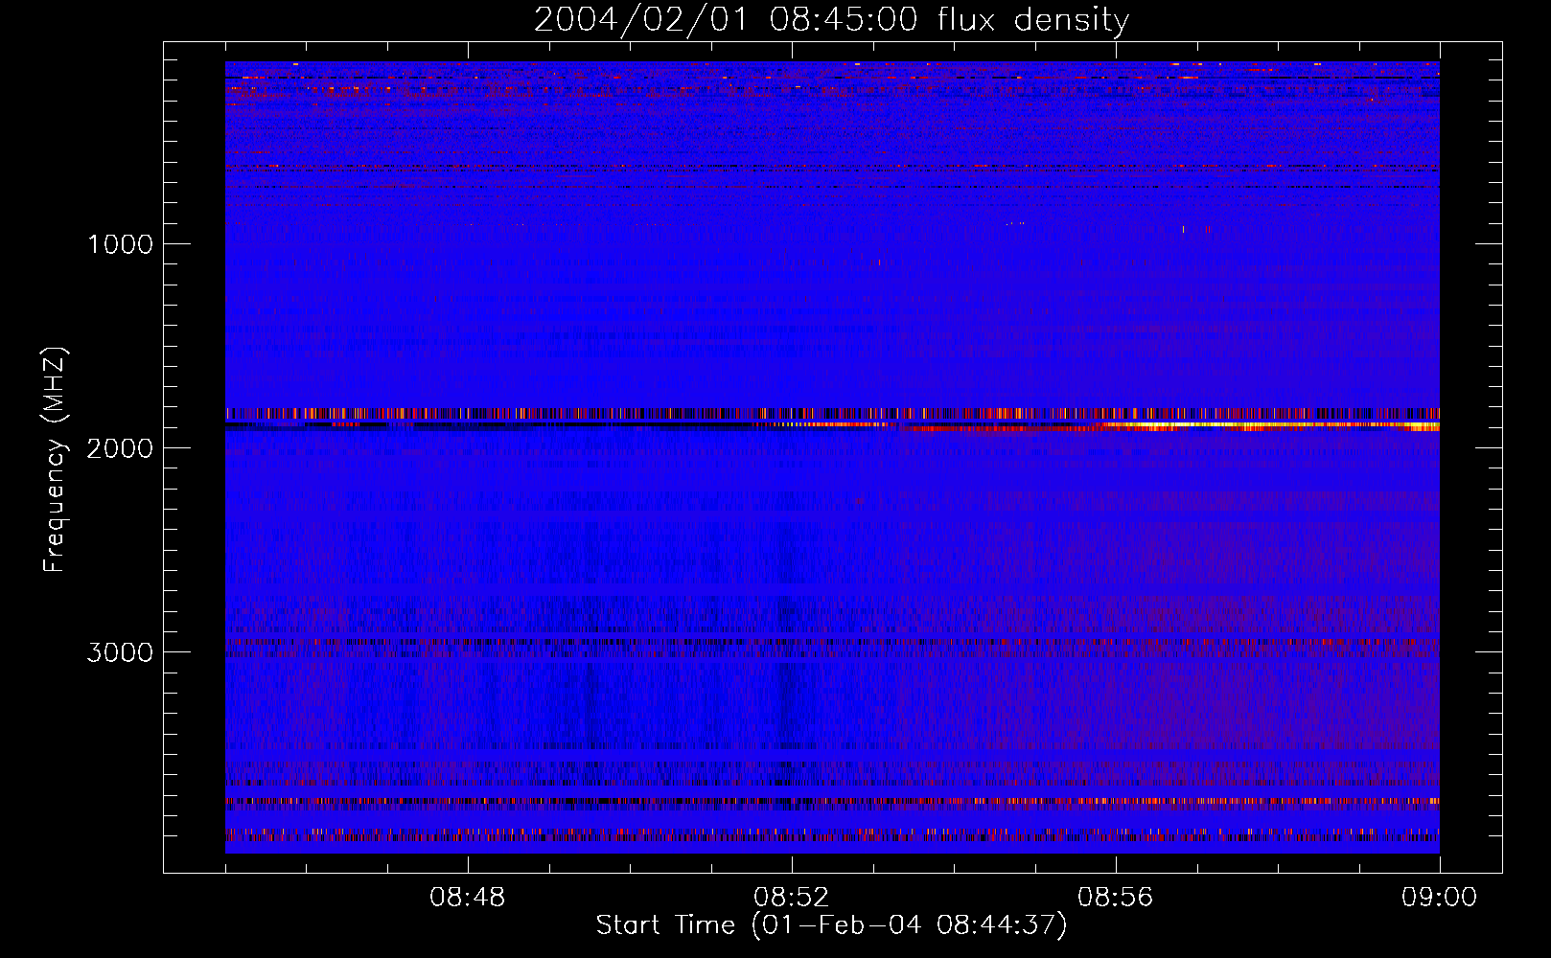Click the 1000 frequency tick label
Image resolution: width=1551 pixels, height=958 pixels.
pos(120,244)
